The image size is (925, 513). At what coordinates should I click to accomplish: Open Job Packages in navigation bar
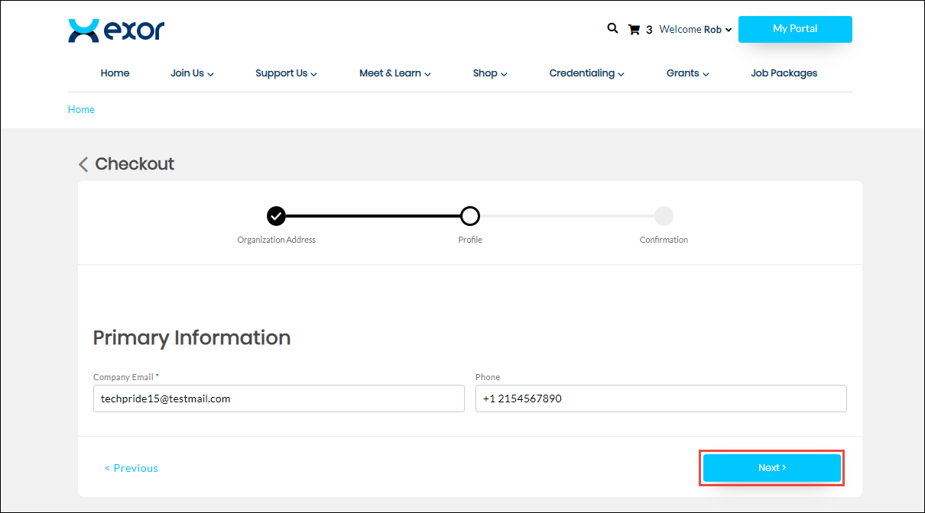pos(784,73)
